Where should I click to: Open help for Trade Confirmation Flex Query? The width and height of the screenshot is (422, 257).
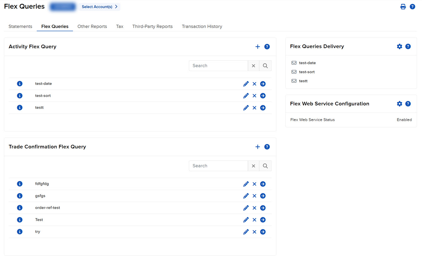(x=267, y=147)
